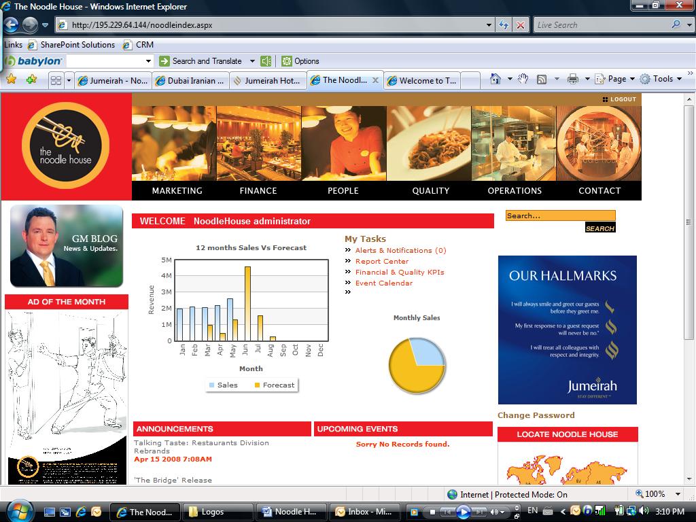This screenshot has width=696, height=522.
Task: Open the Home button dropdown arrow
Action: click(510, 79)
